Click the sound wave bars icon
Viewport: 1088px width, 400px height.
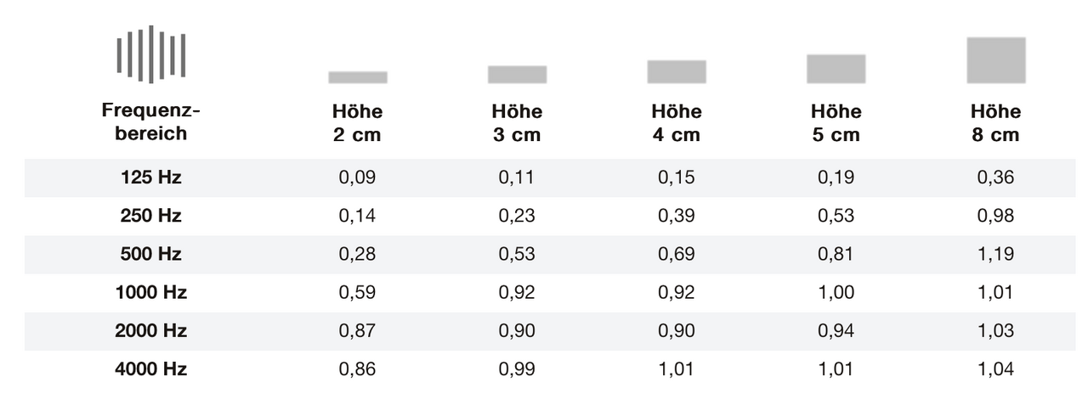pos(150,54)
